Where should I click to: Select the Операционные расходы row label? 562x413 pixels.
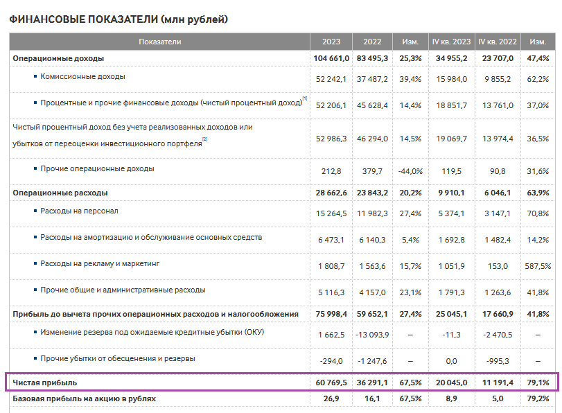60,193
